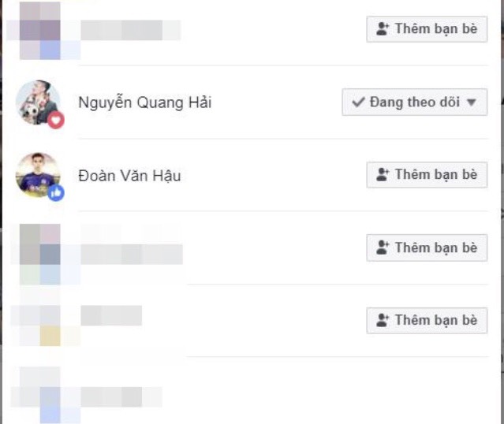The image size is (504, 424).
Task: Click the blurred name under Đoàn Văn Hậu
Action: tap(132, 254)
